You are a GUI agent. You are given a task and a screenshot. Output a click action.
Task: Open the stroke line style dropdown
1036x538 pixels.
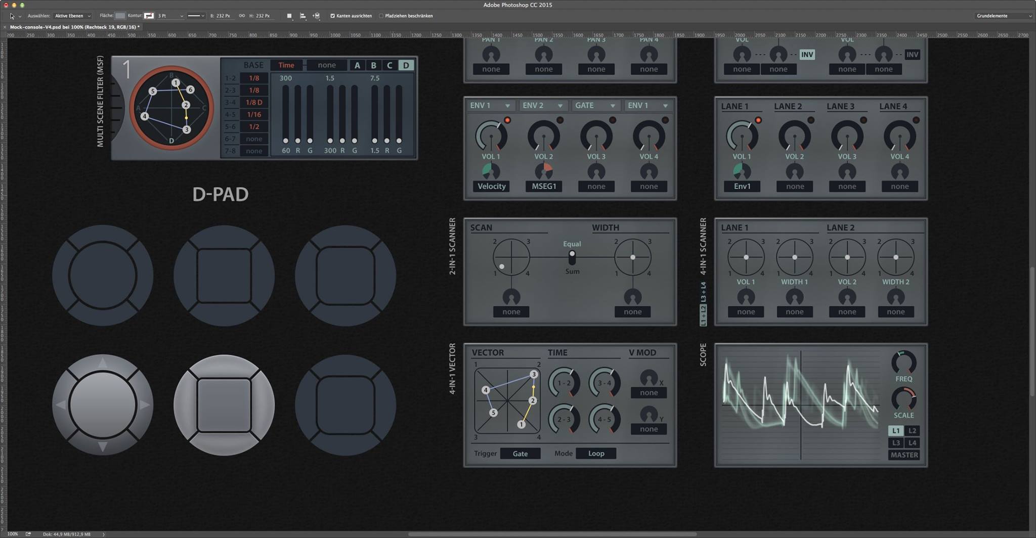pyautogui.click(x=196, y=16)
